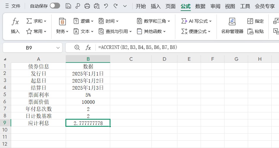Viewport: 279px width, 148px height.
Task: Click the redo arrow icon
Action: click(x=116, y=6)
